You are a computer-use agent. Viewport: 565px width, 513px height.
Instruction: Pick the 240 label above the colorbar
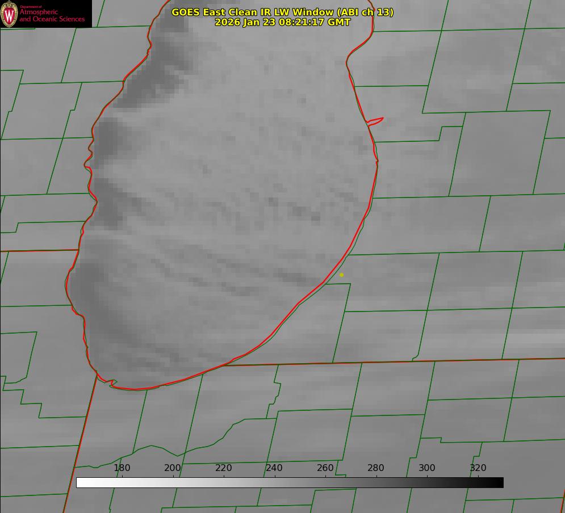274,468
